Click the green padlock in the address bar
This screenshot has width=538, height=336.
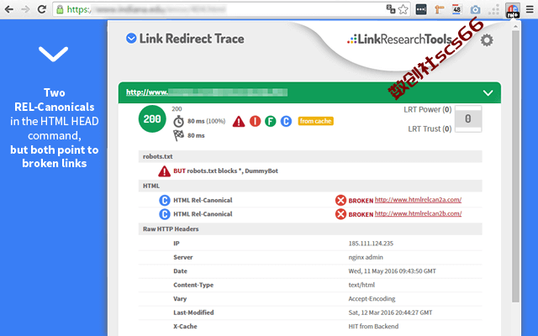pyautogui.click(x=60, y=9)
